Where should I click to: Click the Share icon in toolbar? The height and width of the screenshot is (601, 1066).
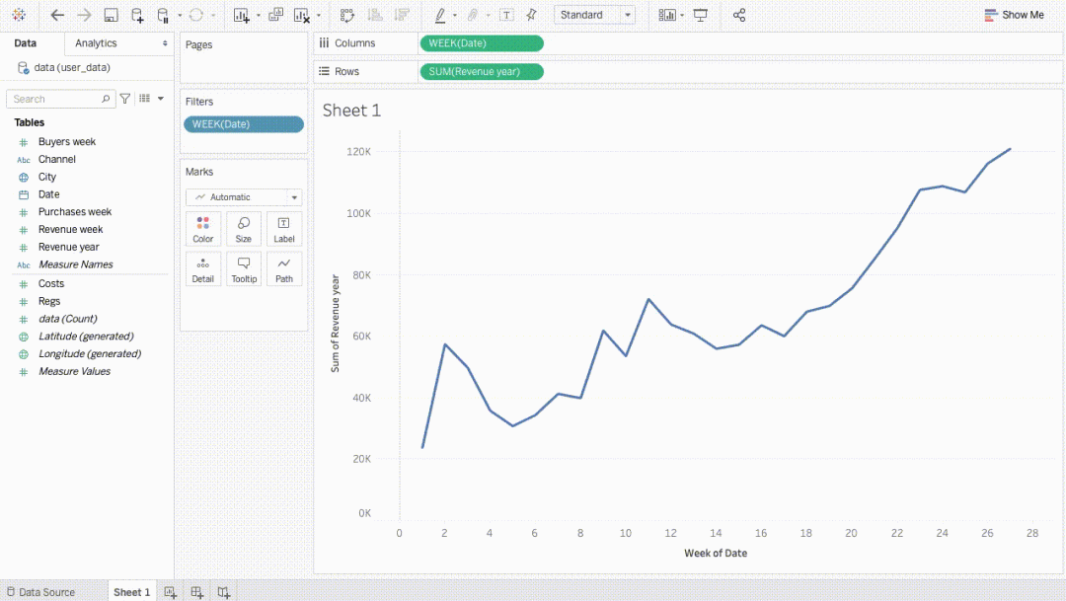tap(739, 15)
